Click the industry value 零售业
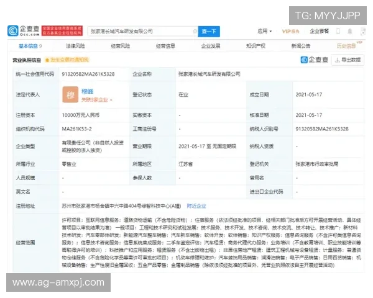 (69, 164)
